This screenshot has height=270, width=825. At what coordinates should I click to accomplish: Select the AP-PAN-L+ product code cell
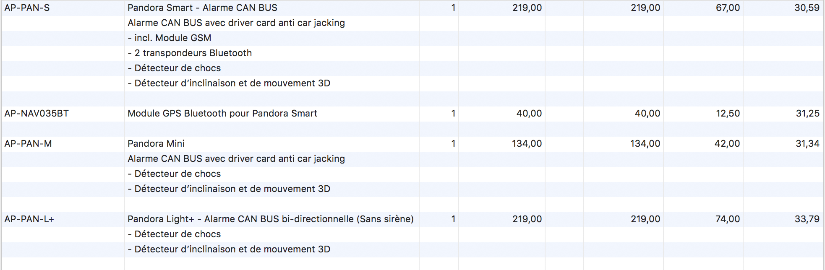29,219
